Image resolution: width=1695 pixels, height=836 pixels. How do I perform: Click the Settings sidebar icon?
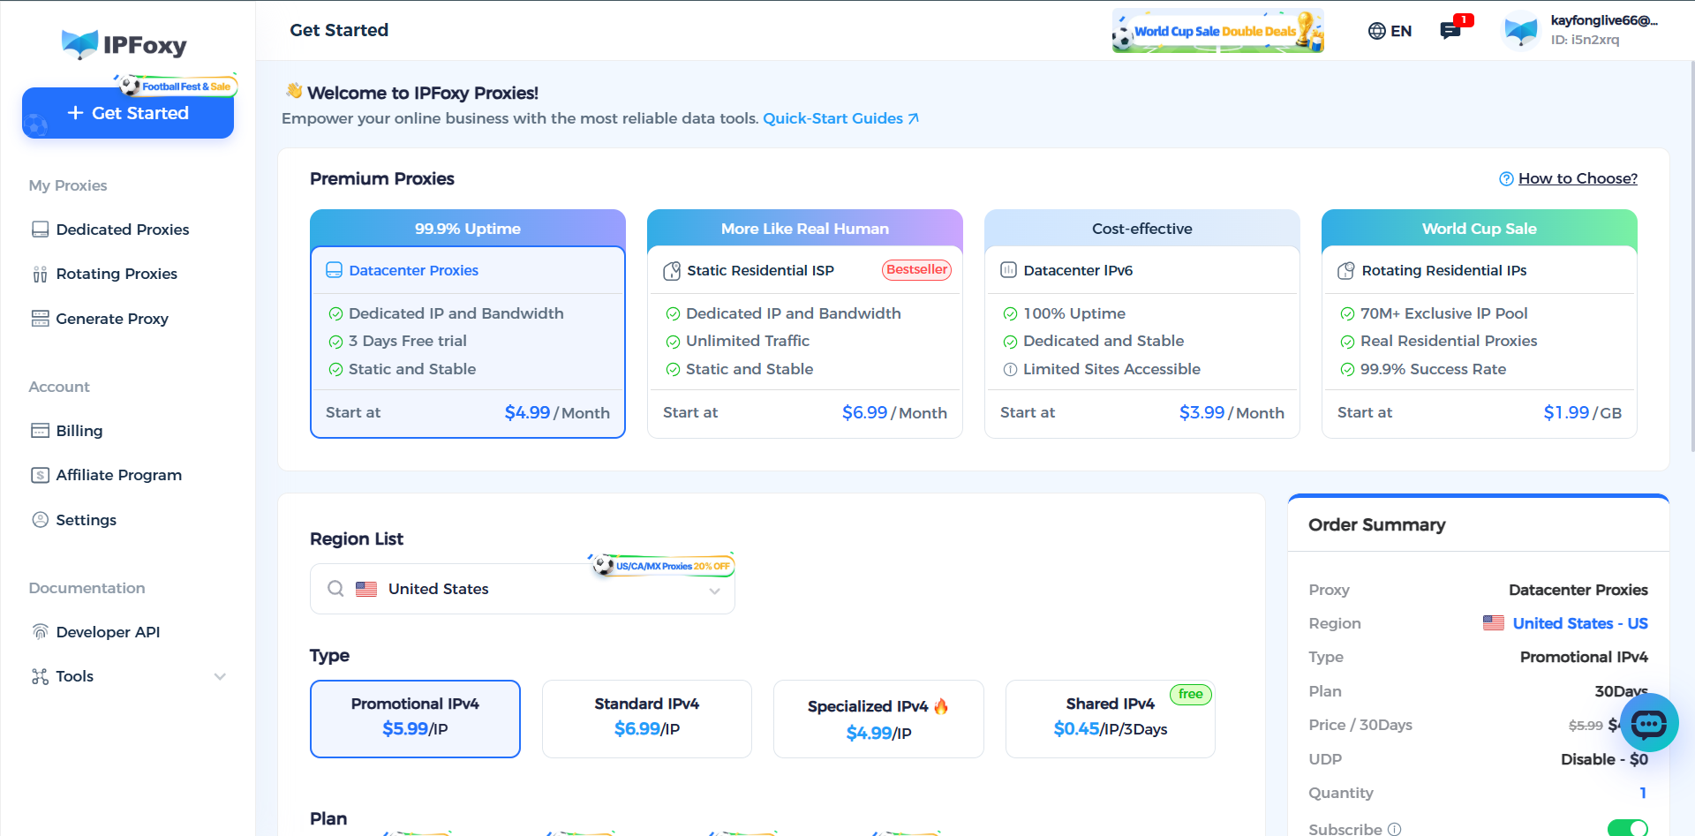pos(40,520)
